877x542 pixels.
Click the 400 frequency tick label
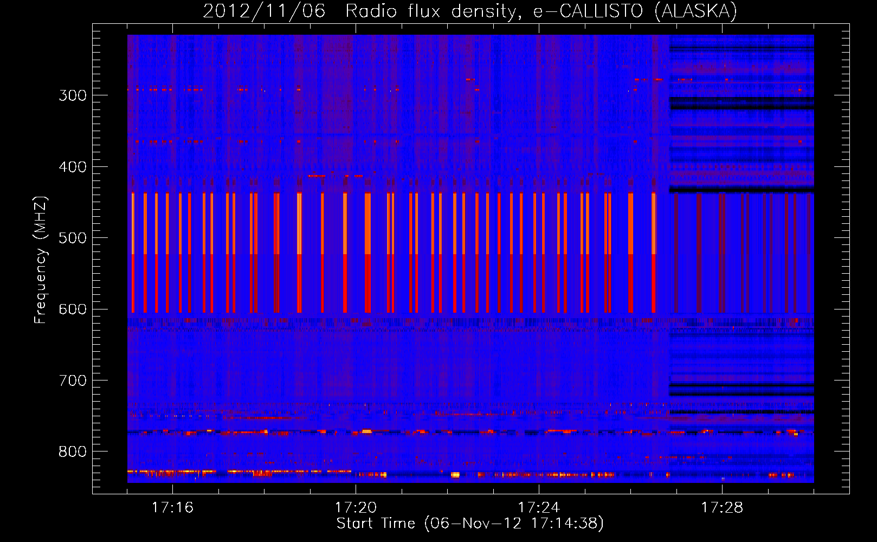73,167
